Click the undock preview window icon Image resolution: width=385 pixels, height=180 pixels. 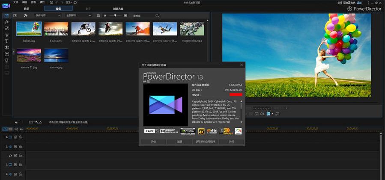278,114
